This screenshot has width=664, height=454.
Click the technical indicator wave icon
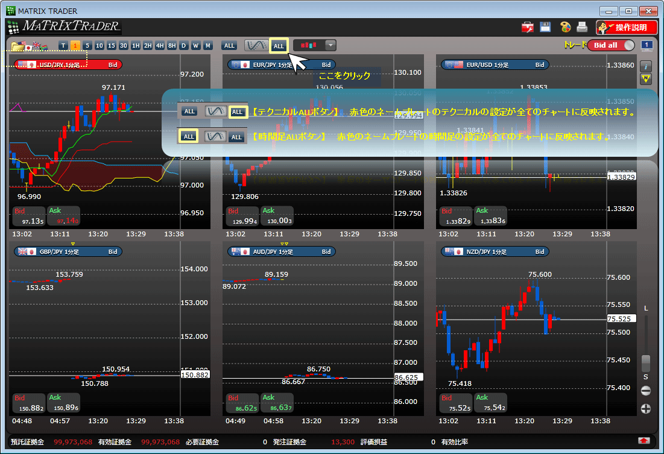[x=256, y=45]
